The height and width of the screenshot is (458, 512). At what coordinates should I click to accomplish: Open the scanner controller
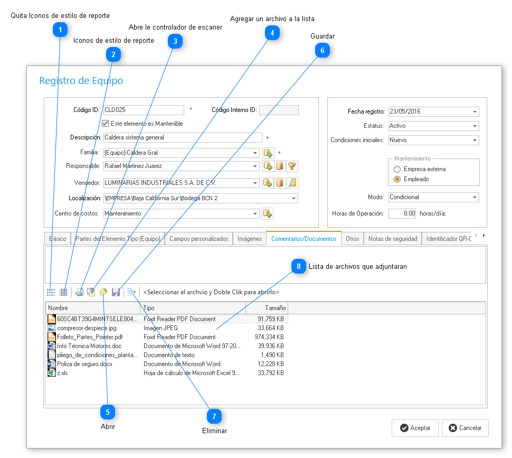(79, 292)
